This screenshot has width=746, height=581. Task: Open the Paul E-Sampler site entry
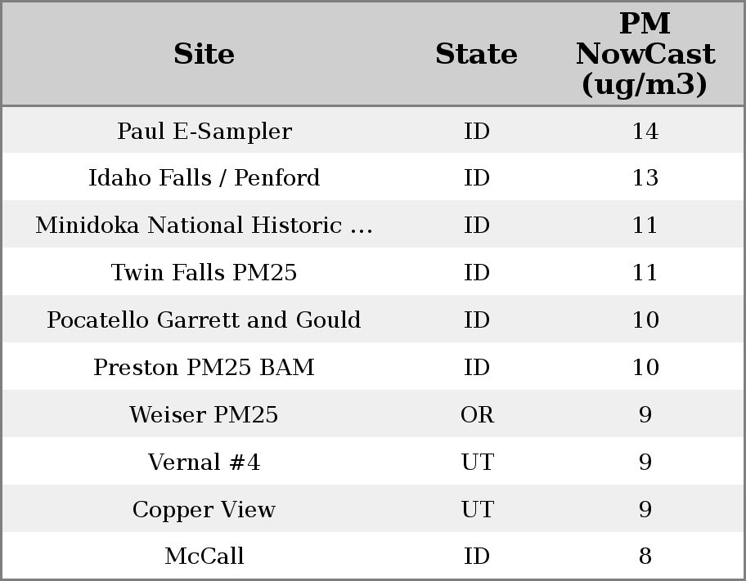tap(204, 132)
